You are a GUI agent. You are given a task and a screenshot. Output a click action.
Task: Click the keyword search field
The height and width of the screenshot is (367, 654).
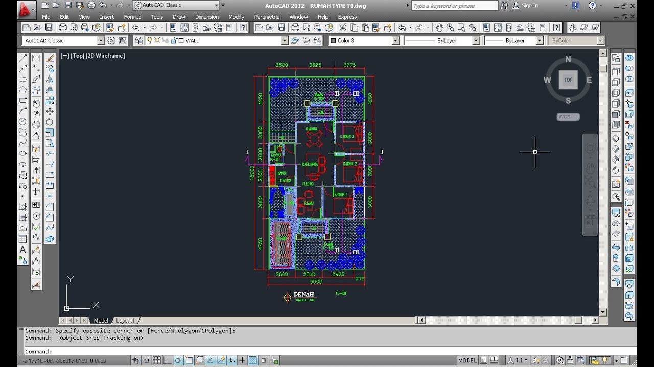(x=454, y=6)
